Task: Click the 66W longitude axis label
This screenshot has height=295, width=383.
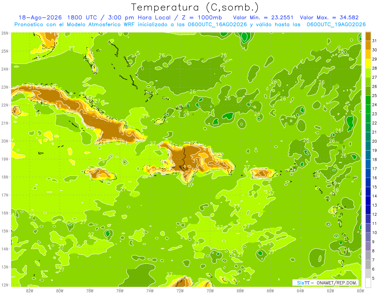Action: click(x=270, y=291)
